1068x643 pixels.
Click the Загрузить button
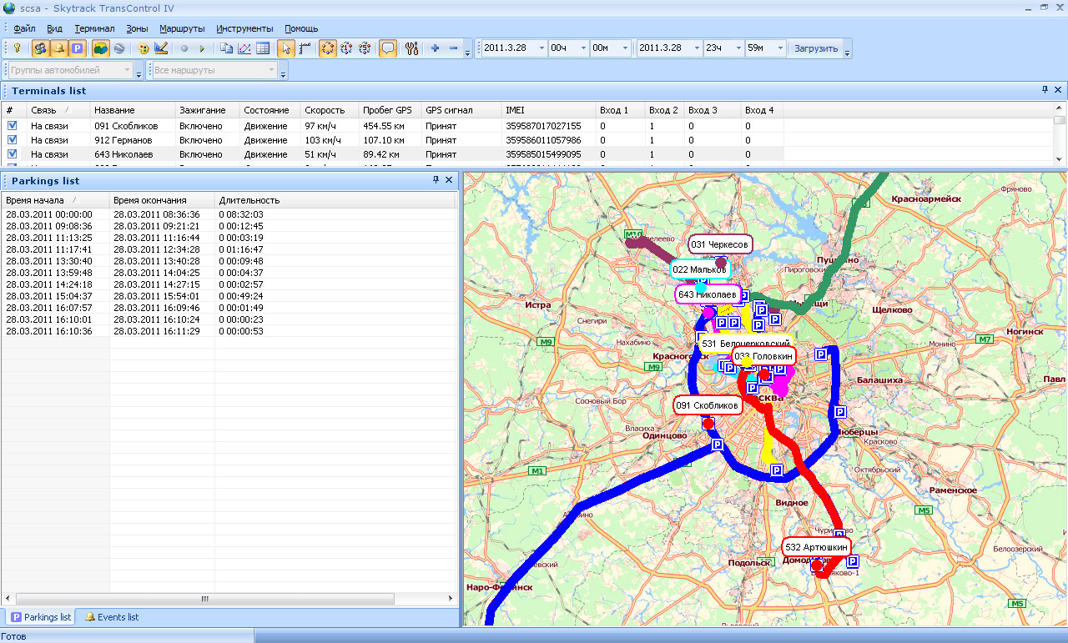815,48
